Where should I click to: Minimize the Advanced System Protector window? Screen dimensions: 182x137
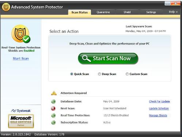click(x=168, y=4)
